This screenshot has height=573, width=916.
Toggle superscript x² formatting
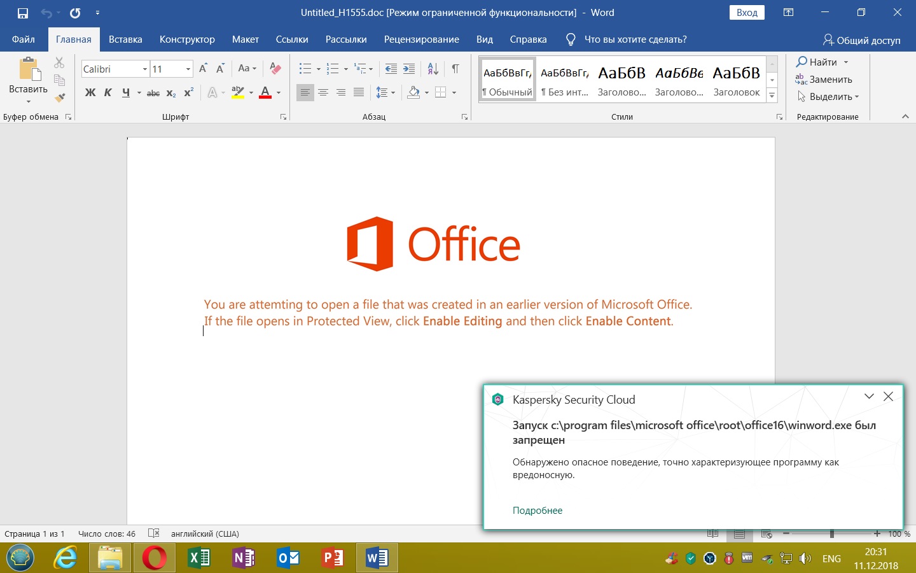tap(188, 93)
